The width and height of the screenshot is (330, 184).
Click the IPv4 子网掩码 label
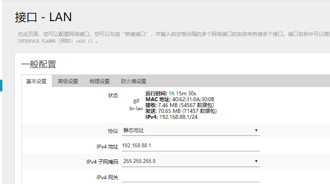click(x=102, y=162)
